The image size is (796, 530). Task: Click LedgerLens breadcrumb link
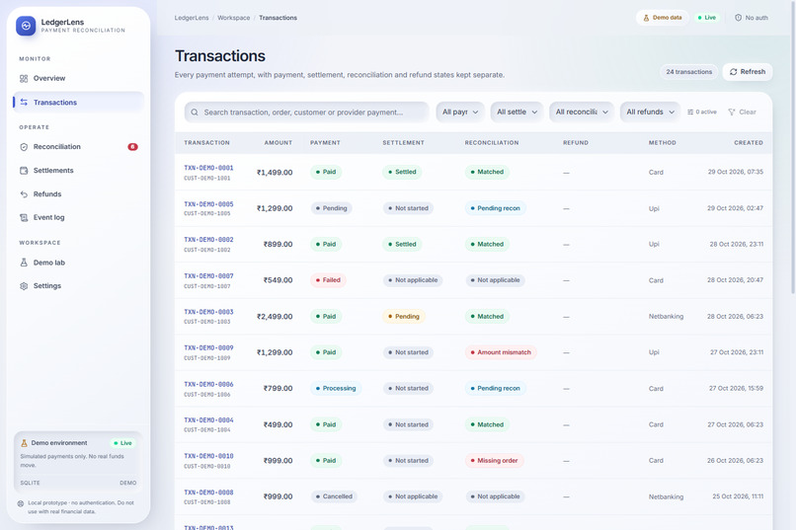(192, 18)
